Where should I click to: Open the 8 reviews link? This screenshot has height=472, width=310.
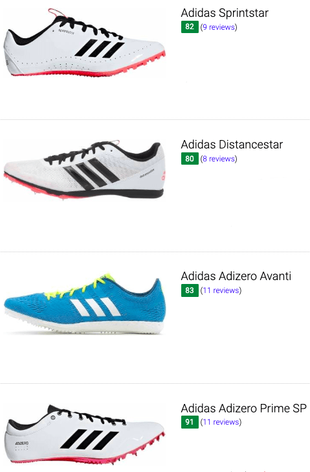tap(219, 159)
